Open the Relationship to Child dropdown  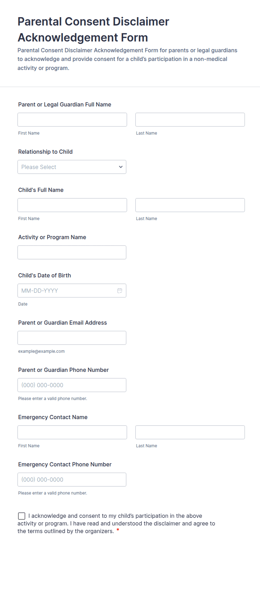pyautogui.click(x=72, y=167)
